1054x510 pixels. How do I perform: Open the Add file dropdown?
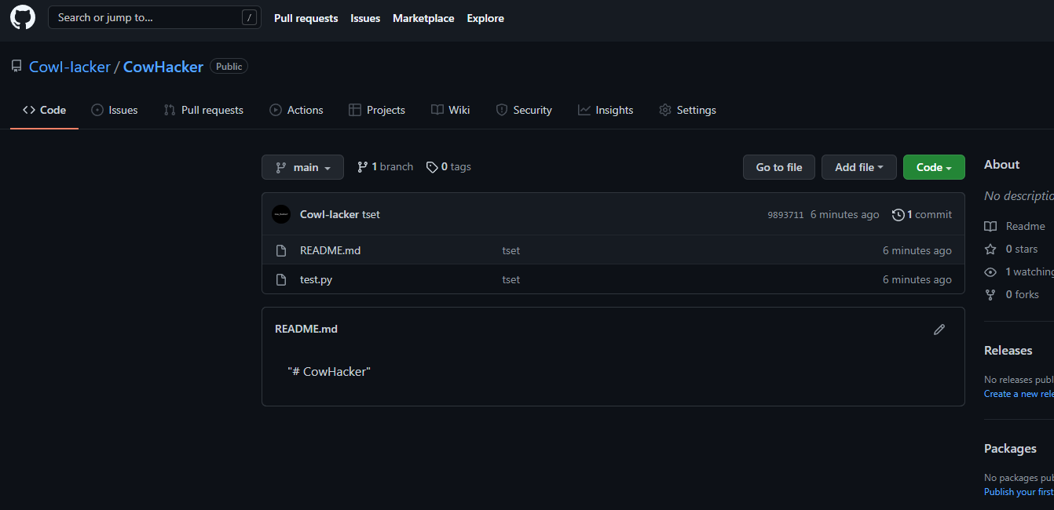click(859, 167)
